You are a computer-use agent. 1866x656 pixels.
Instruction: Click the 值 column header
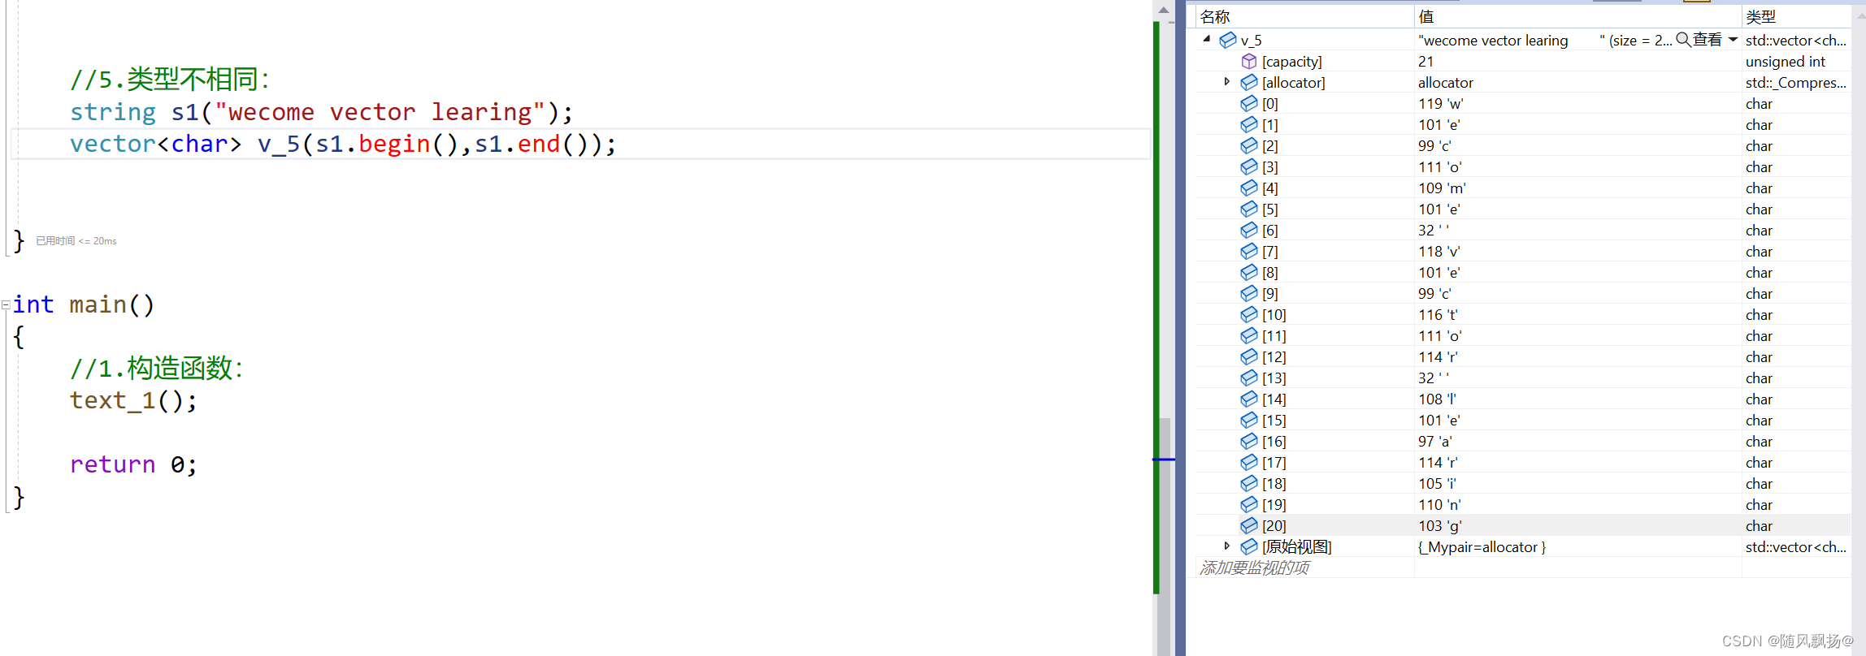point(1577,16)
